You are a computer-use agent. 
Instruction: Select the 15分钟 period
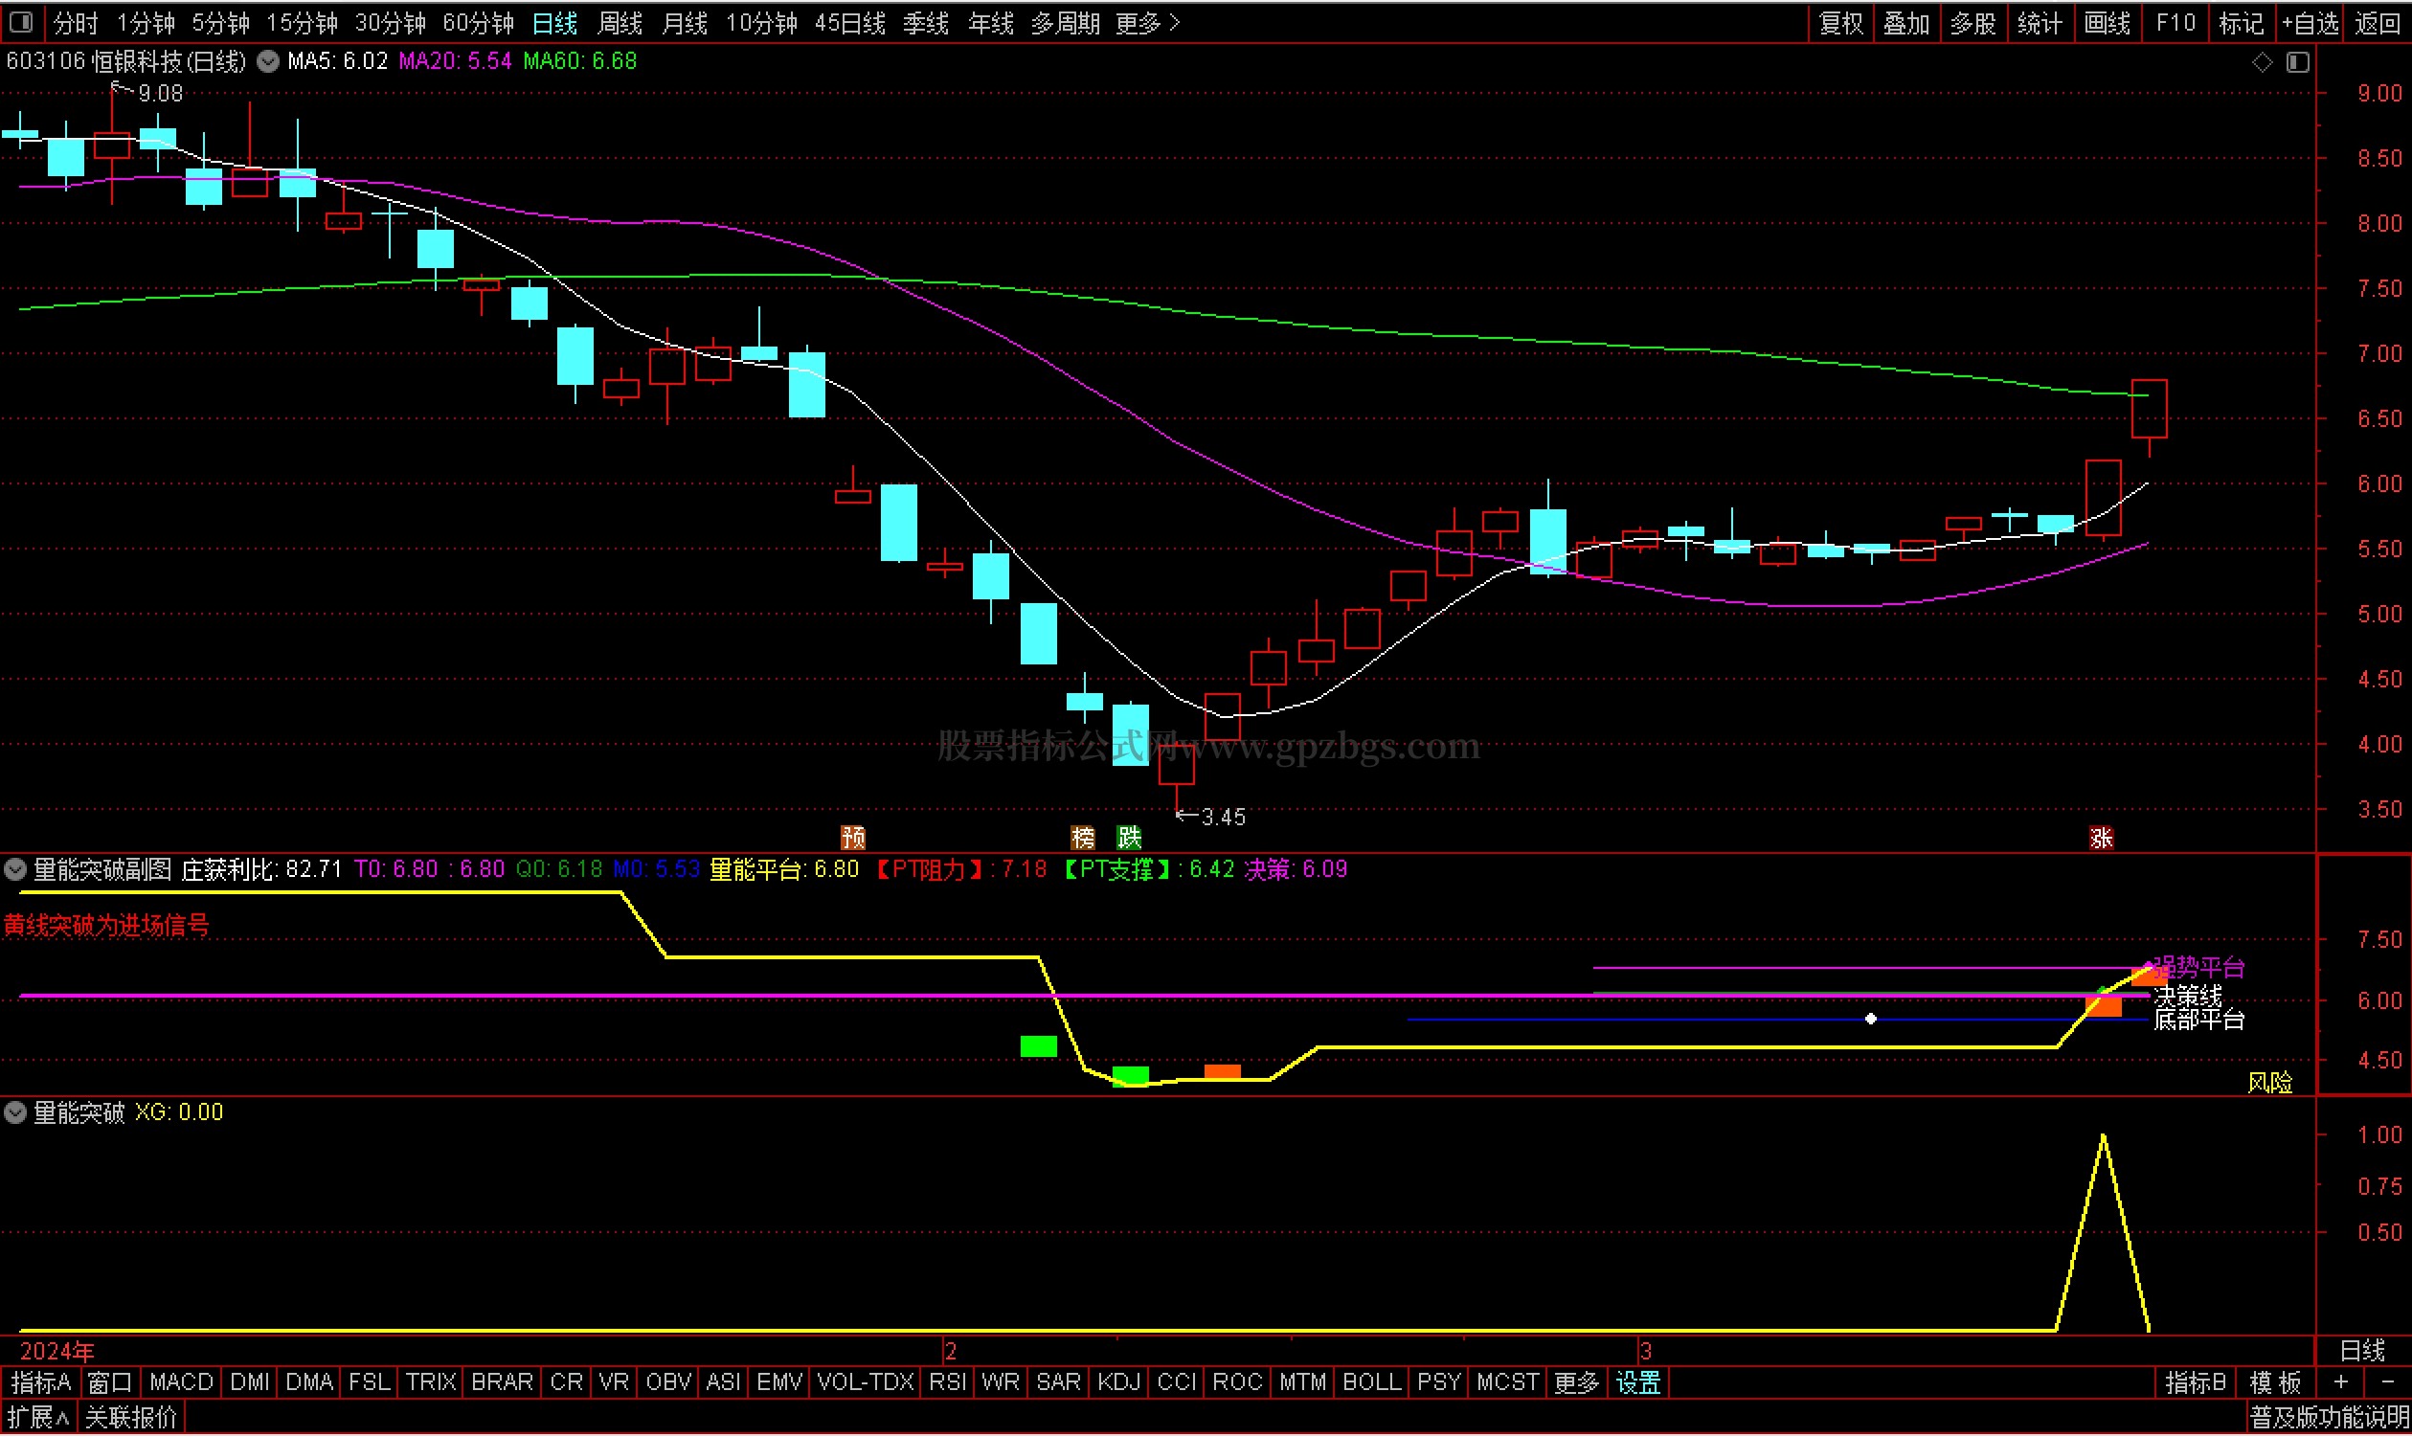tap(303, 22)
